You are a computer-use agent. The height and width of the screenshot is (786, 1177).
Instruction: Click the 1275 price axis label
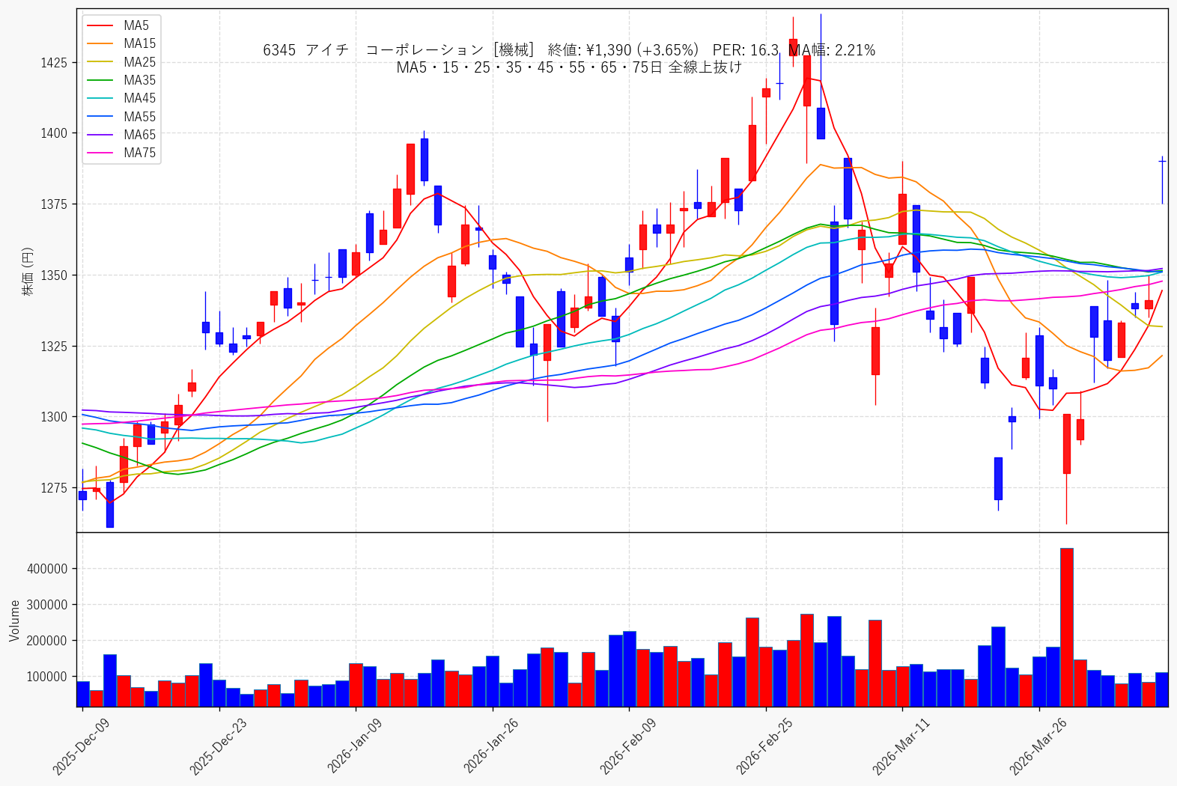(x=54, y=488)
